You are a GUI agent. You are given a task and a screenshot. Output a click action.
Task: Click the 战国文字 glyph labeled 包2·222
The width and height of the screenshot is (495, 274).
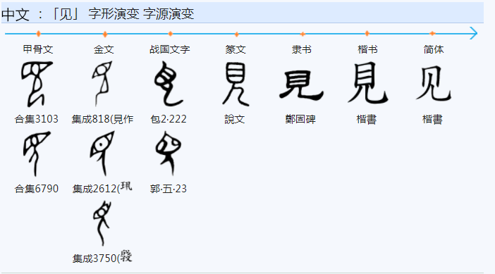pyautogui.click(x=169, y=84)
